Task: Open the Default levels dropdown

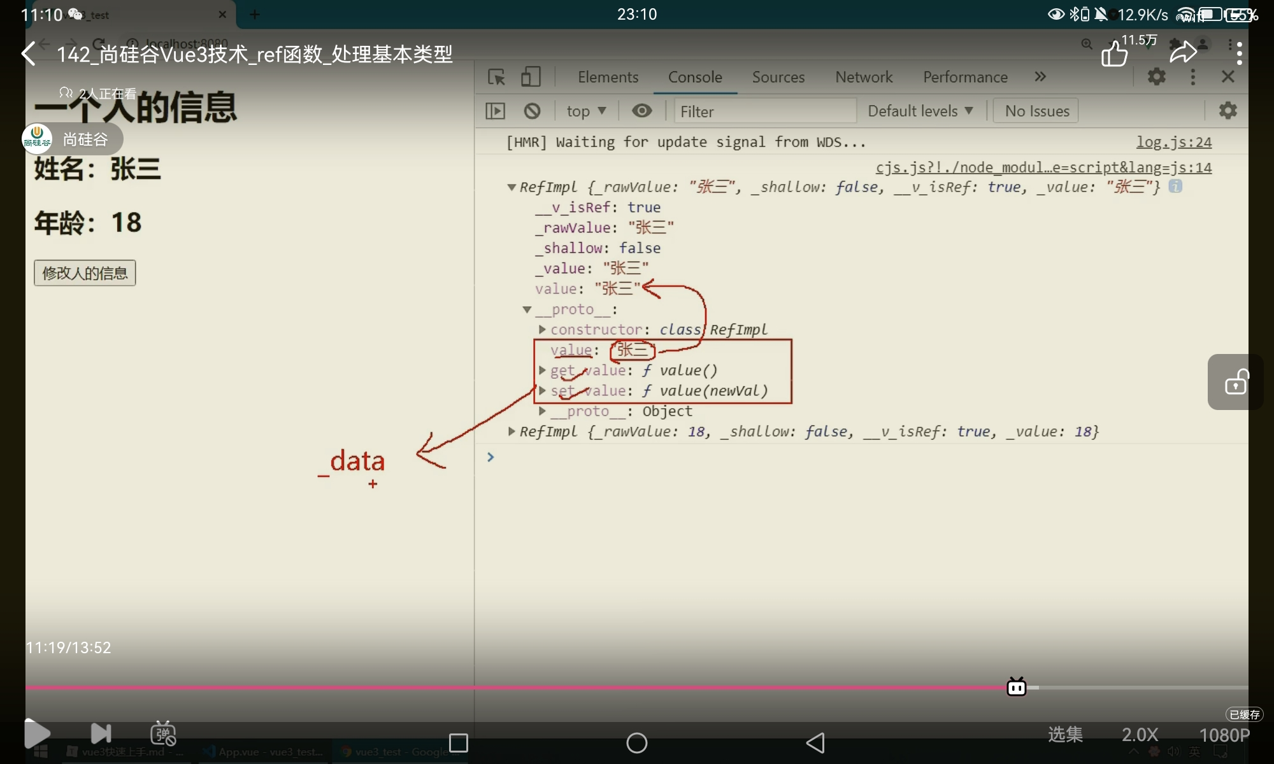Action: (920, 111)
